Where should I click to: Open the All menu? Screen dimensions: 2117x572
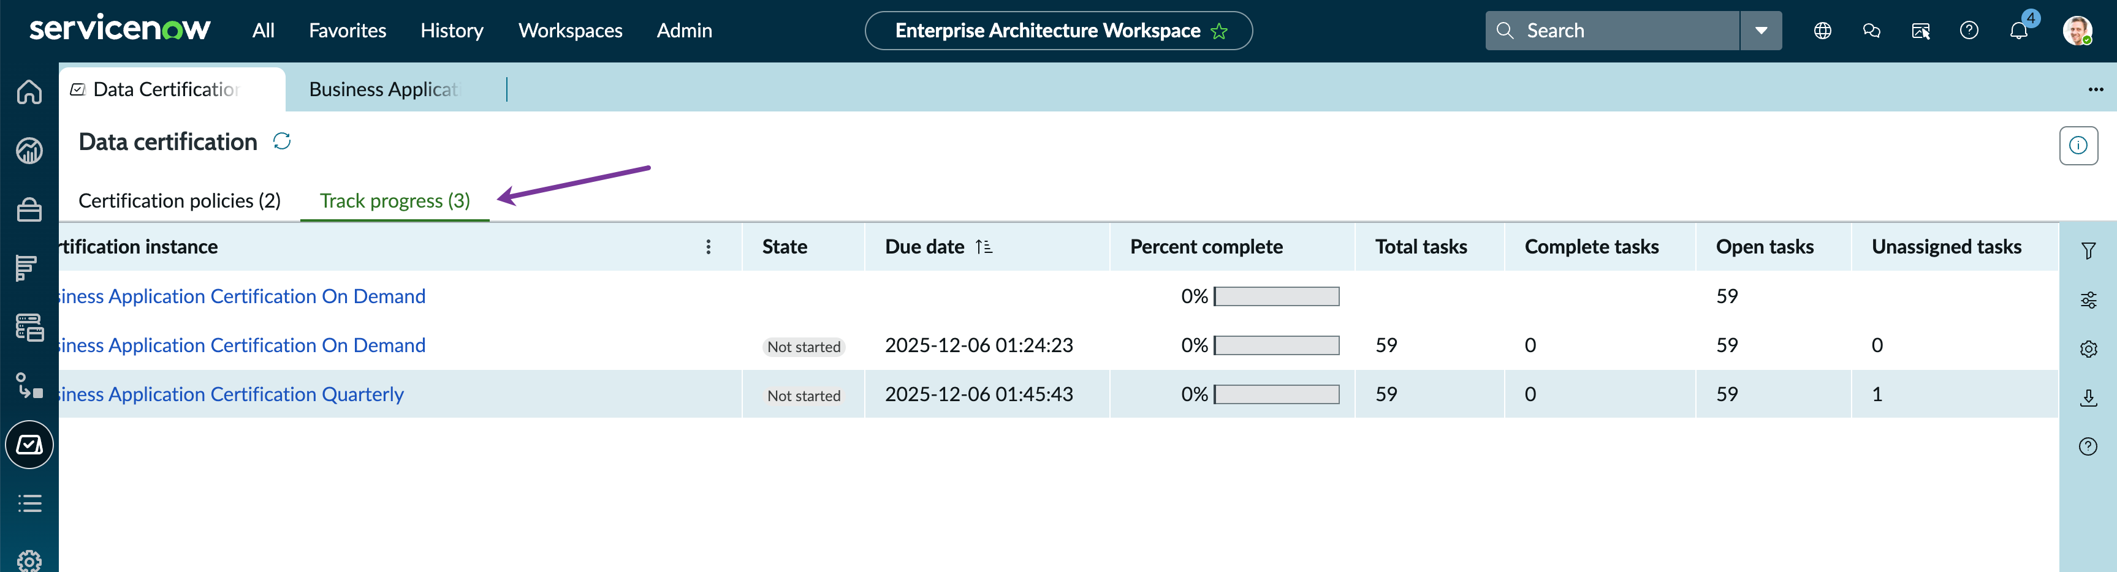(x=263, y=31)
